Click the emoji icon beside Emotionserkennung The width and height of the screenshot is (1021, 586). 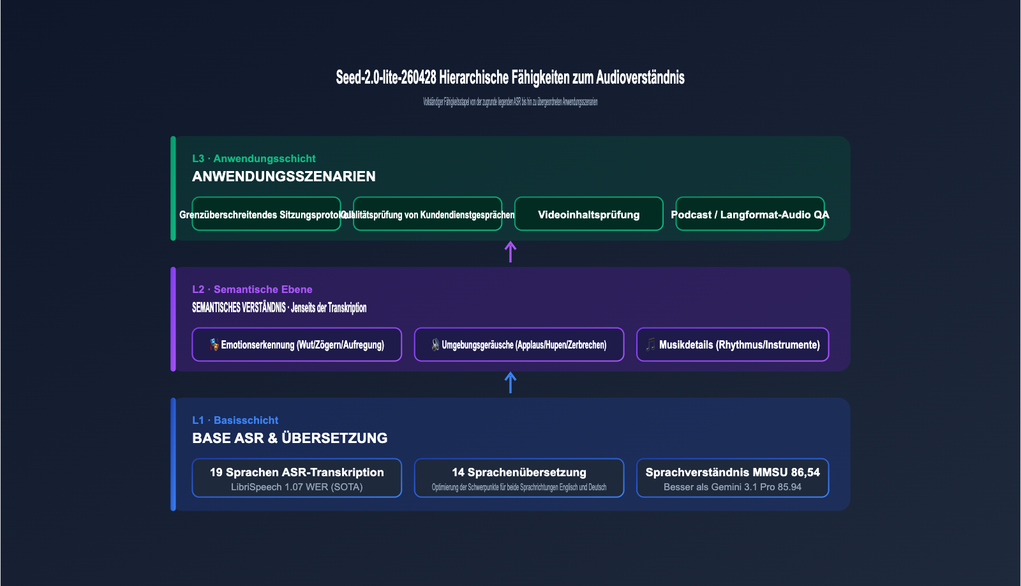tap(214, 345)
